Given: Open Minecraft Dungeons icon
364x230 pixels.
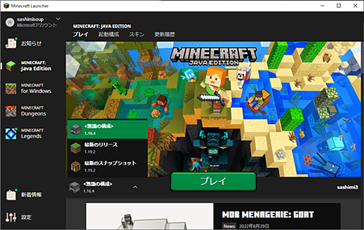Looking at the screenshot, I should 11,111.
